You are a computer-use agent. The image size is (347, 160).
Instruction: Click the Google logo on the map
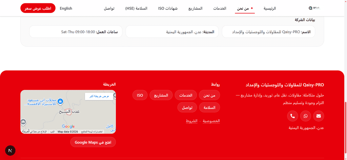68,126
